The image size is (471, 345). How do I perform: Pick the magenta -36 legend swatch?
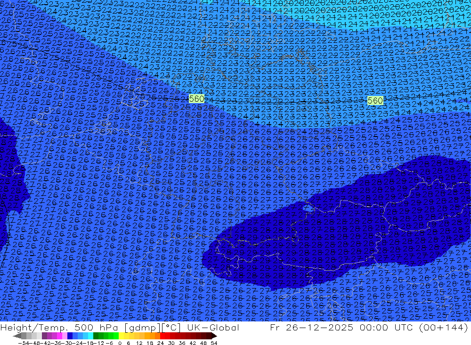tap(59, 336)
